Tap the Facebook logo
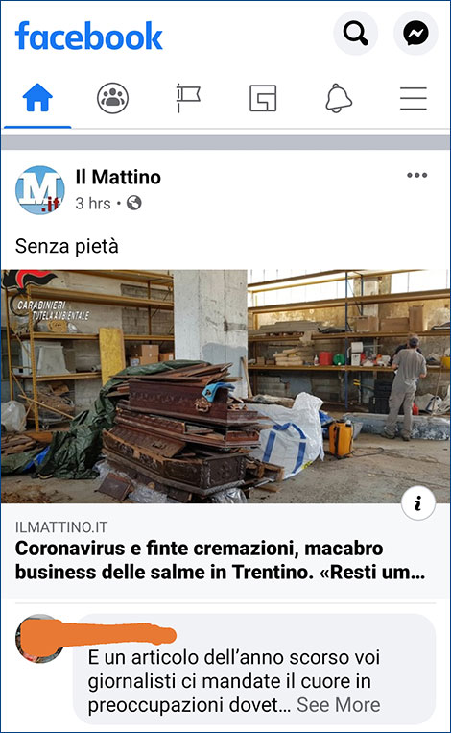The width and height of the screenshot is (451, 733). (x=88, y=36)
